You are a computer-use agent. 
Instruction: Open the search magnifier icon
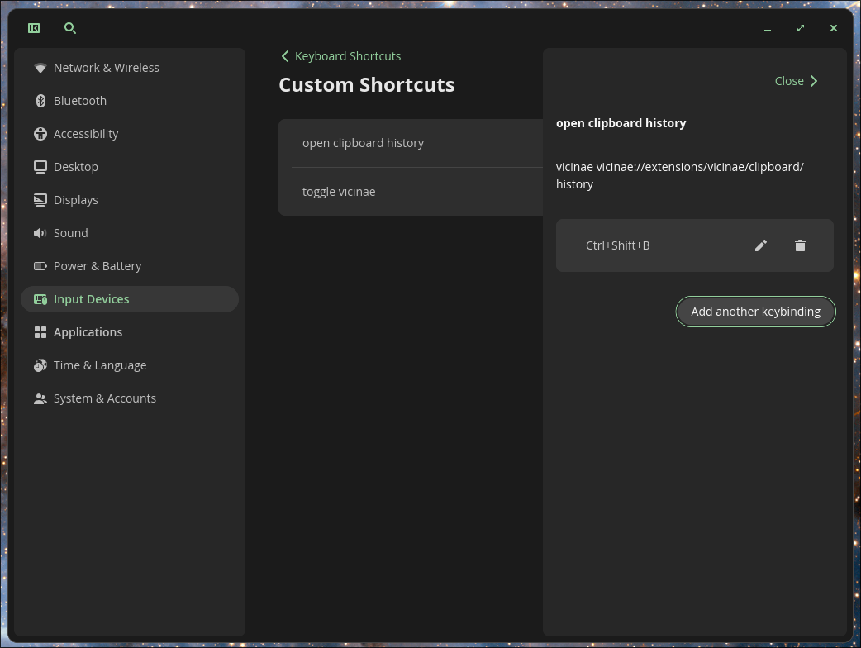(70, 28)
